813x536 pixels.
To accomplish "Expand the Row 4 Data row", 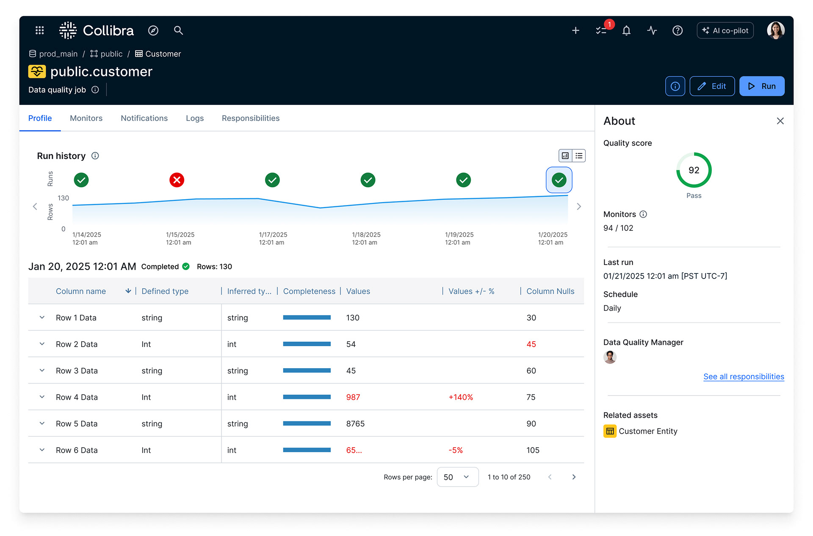I will click(x=42, y=397).
